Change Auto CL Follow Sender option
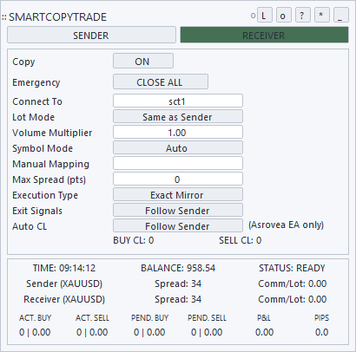The width and height of the screenshot is (356, 352). click(178, 226)
